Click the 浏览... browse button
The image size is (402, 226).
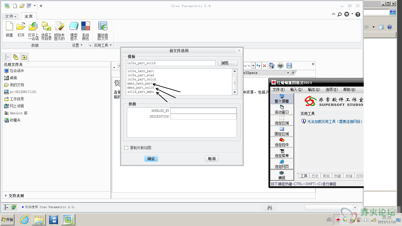[228, 63]
